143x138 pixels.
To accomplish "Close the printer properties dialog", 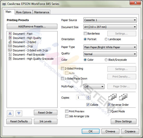I will pos(135,3).
